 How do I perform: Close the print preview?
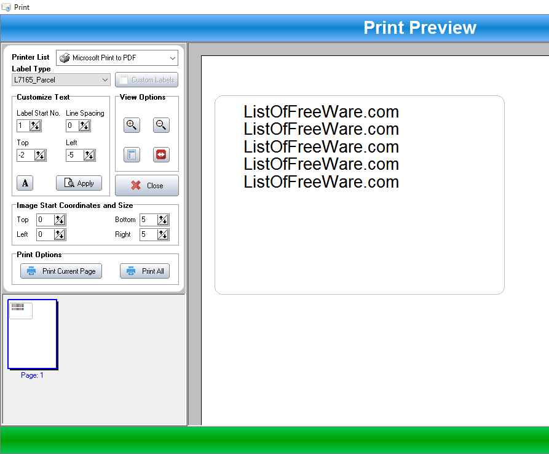[147, 185]
